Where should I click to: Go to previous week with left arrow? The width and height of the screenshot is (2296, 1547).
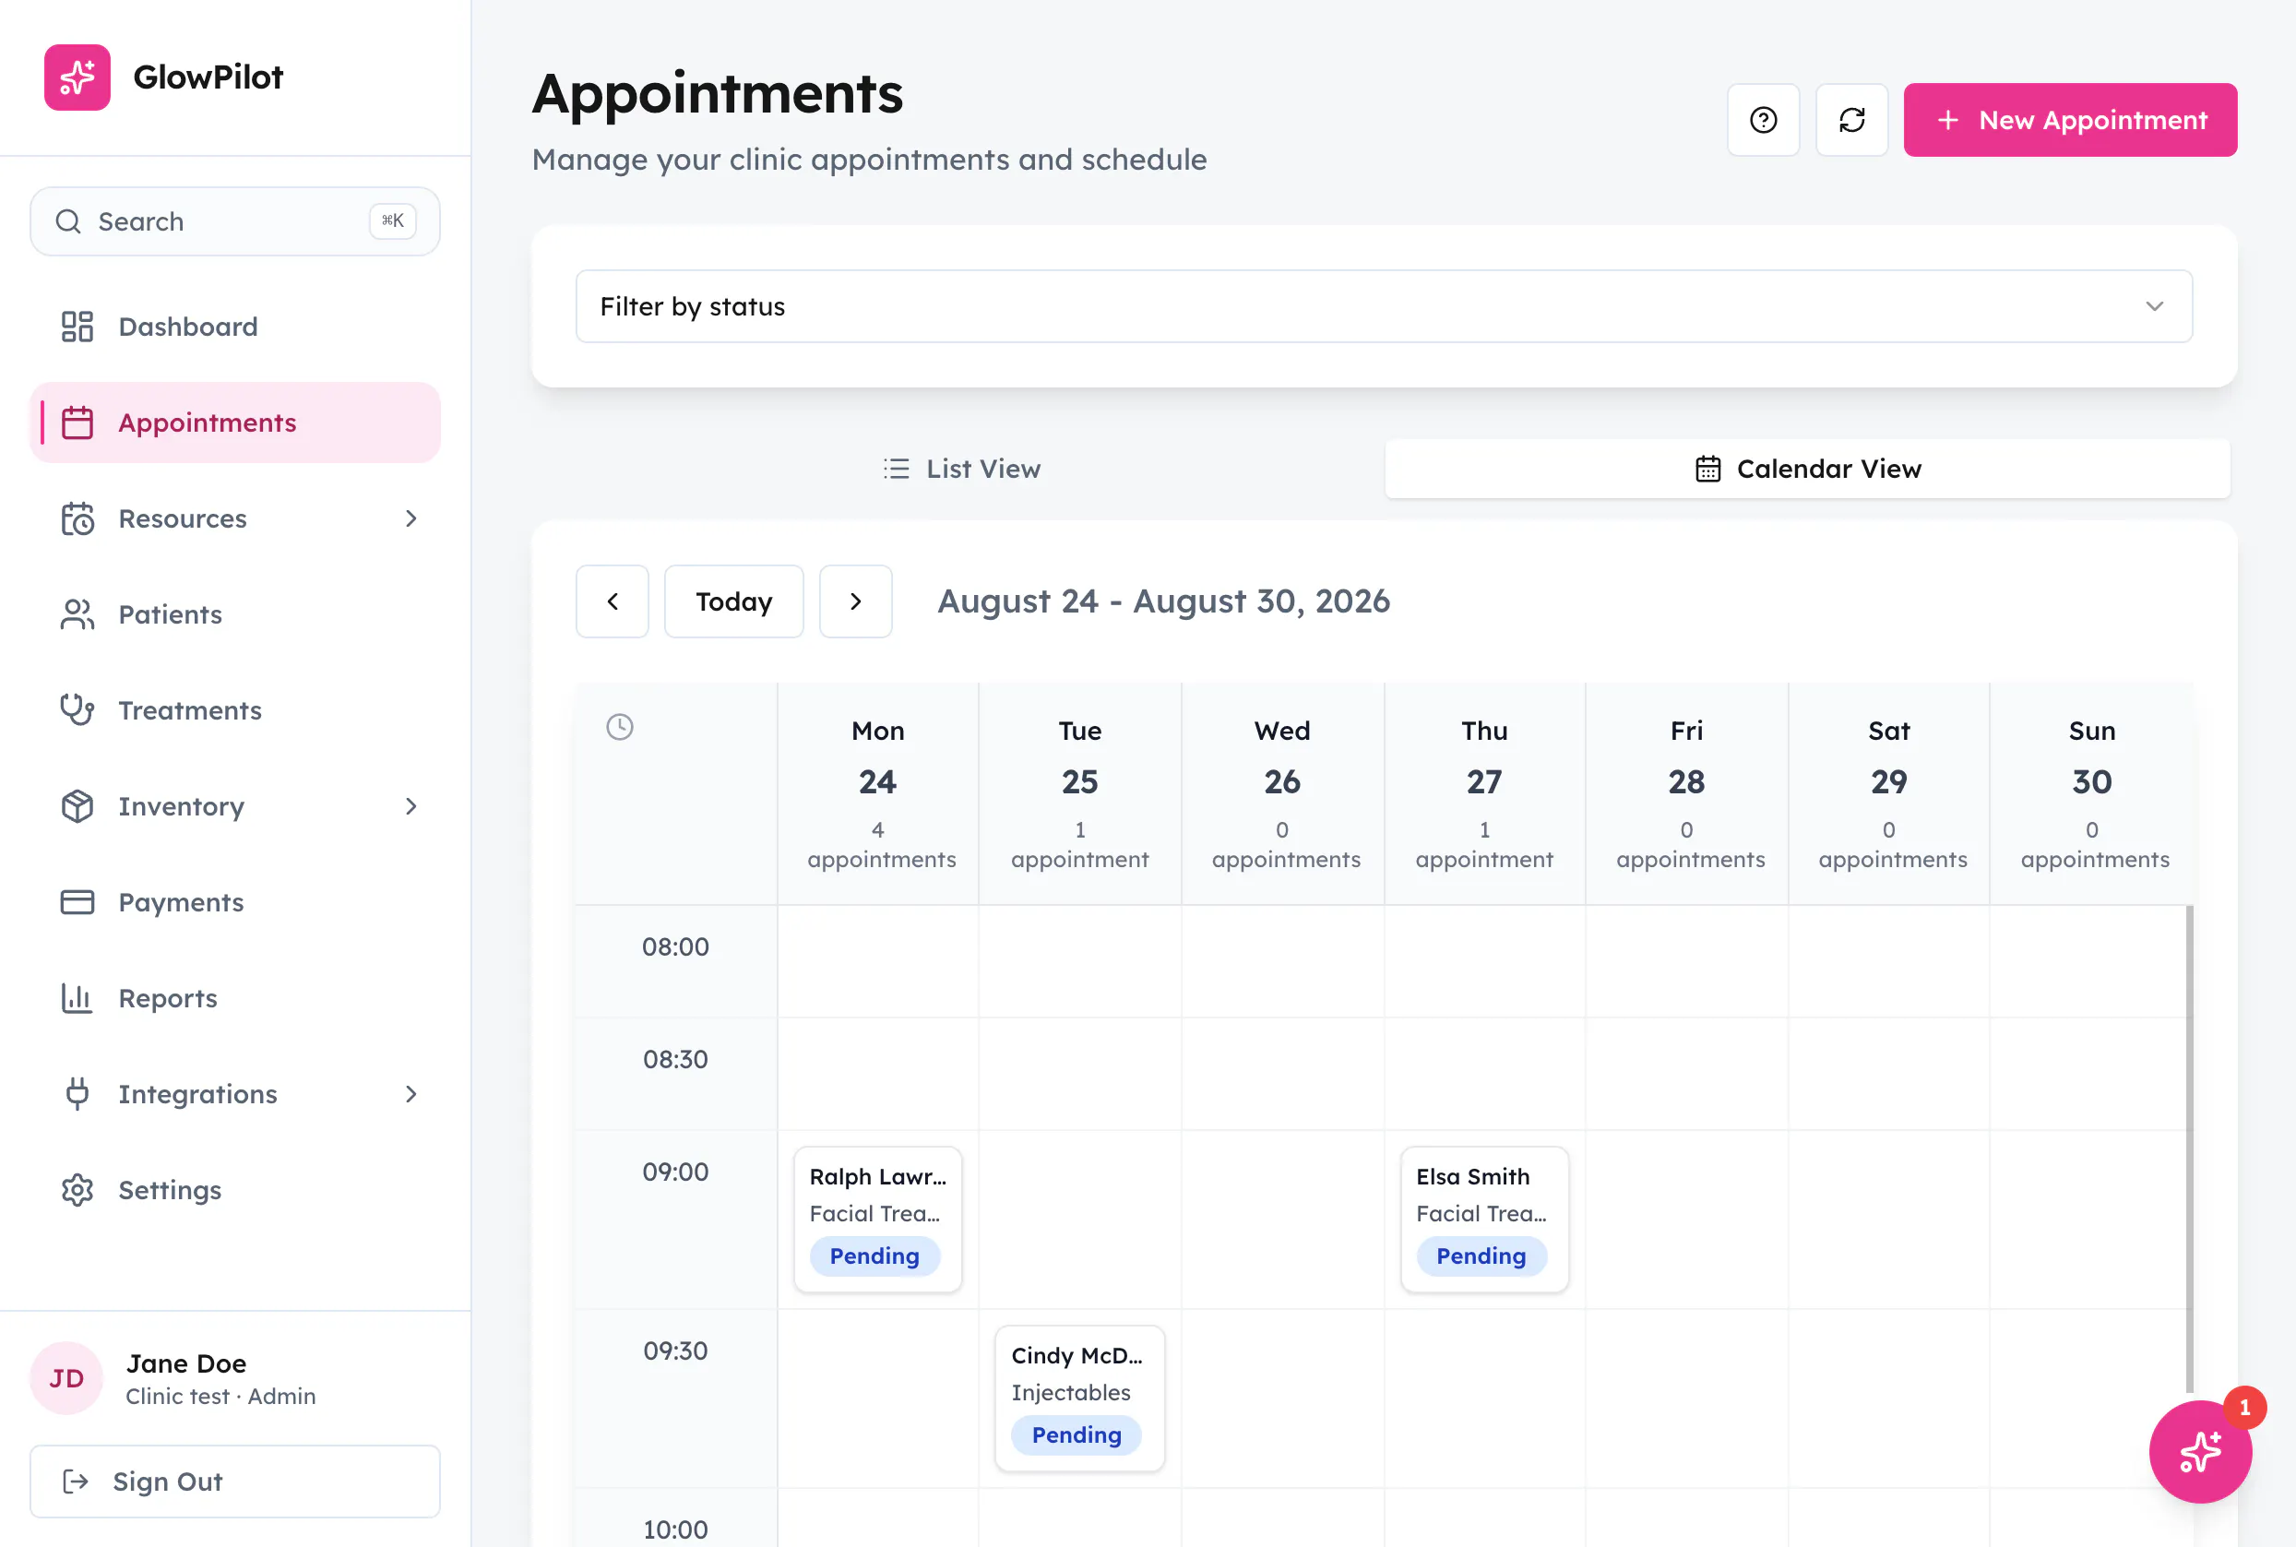click(x=613, y=601)
